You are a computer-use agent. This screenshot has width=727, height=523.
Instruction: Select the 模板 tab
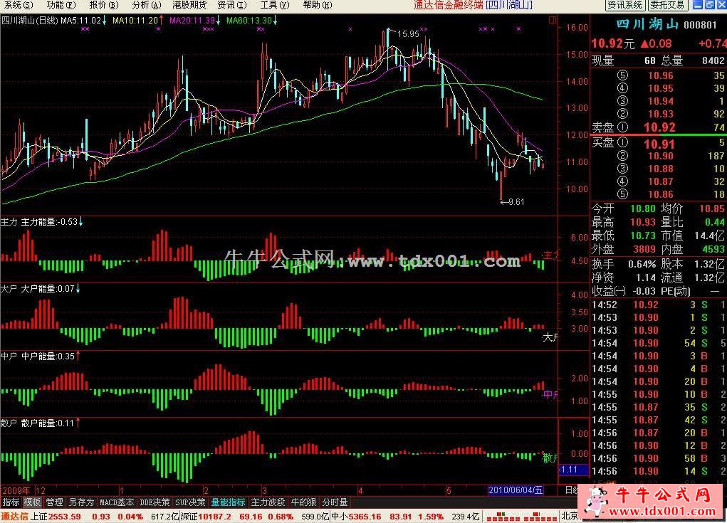coord(33,502)
